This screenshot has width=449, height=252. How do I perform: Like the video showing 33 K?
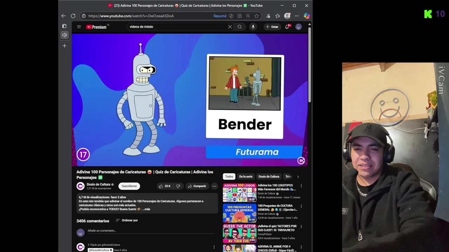(x=165, y=186)
